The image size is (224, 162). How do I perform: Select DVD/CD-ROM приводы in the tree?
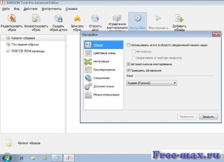[x=25, y=51]
